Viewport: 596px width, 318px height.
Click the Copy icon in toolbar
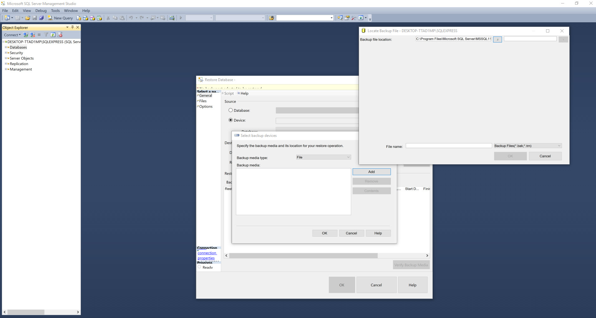coord(115,18)
